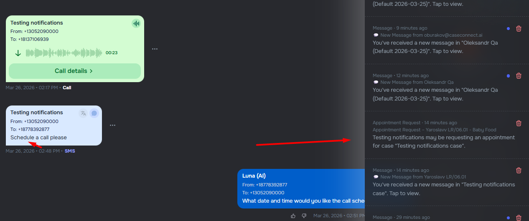529x221 pixels.
Task: Mark the 9 minutes ago notification as read
Action: click(508, 29)
